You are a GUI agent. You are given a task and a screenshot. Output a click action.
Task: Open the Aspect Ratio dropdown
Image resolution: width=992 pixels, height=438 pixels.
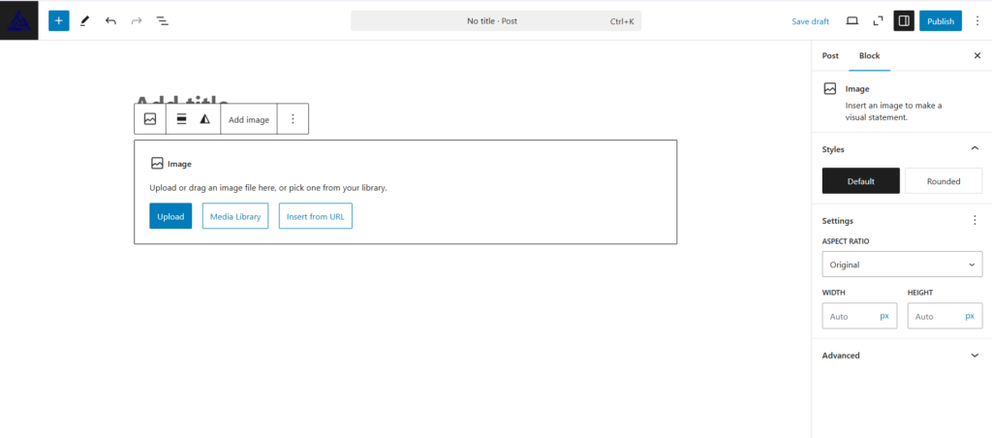pyautogui.click(x=902, y=265)
